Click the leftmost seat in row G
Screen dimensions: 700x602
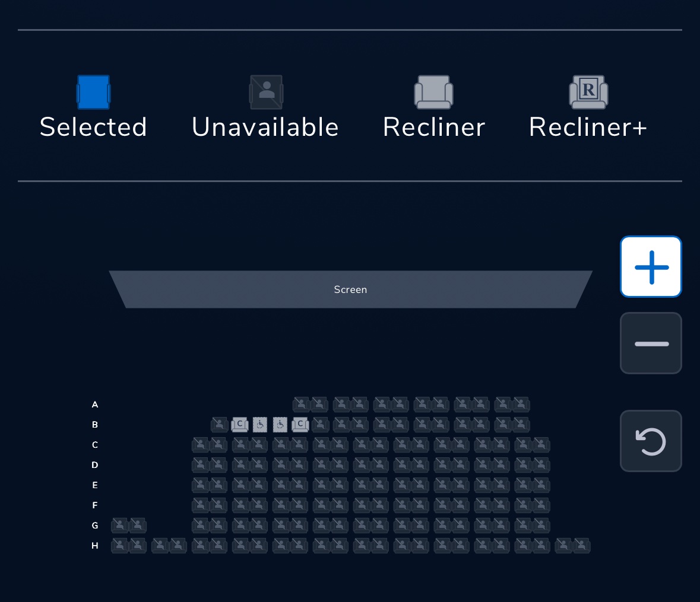[x=120, y=525]
